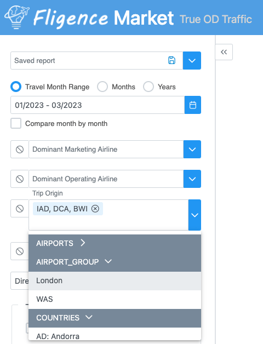This screenshot has height=344, width=263.
Task: Select the Travel Month Range radio button
Action: [16, 87]
